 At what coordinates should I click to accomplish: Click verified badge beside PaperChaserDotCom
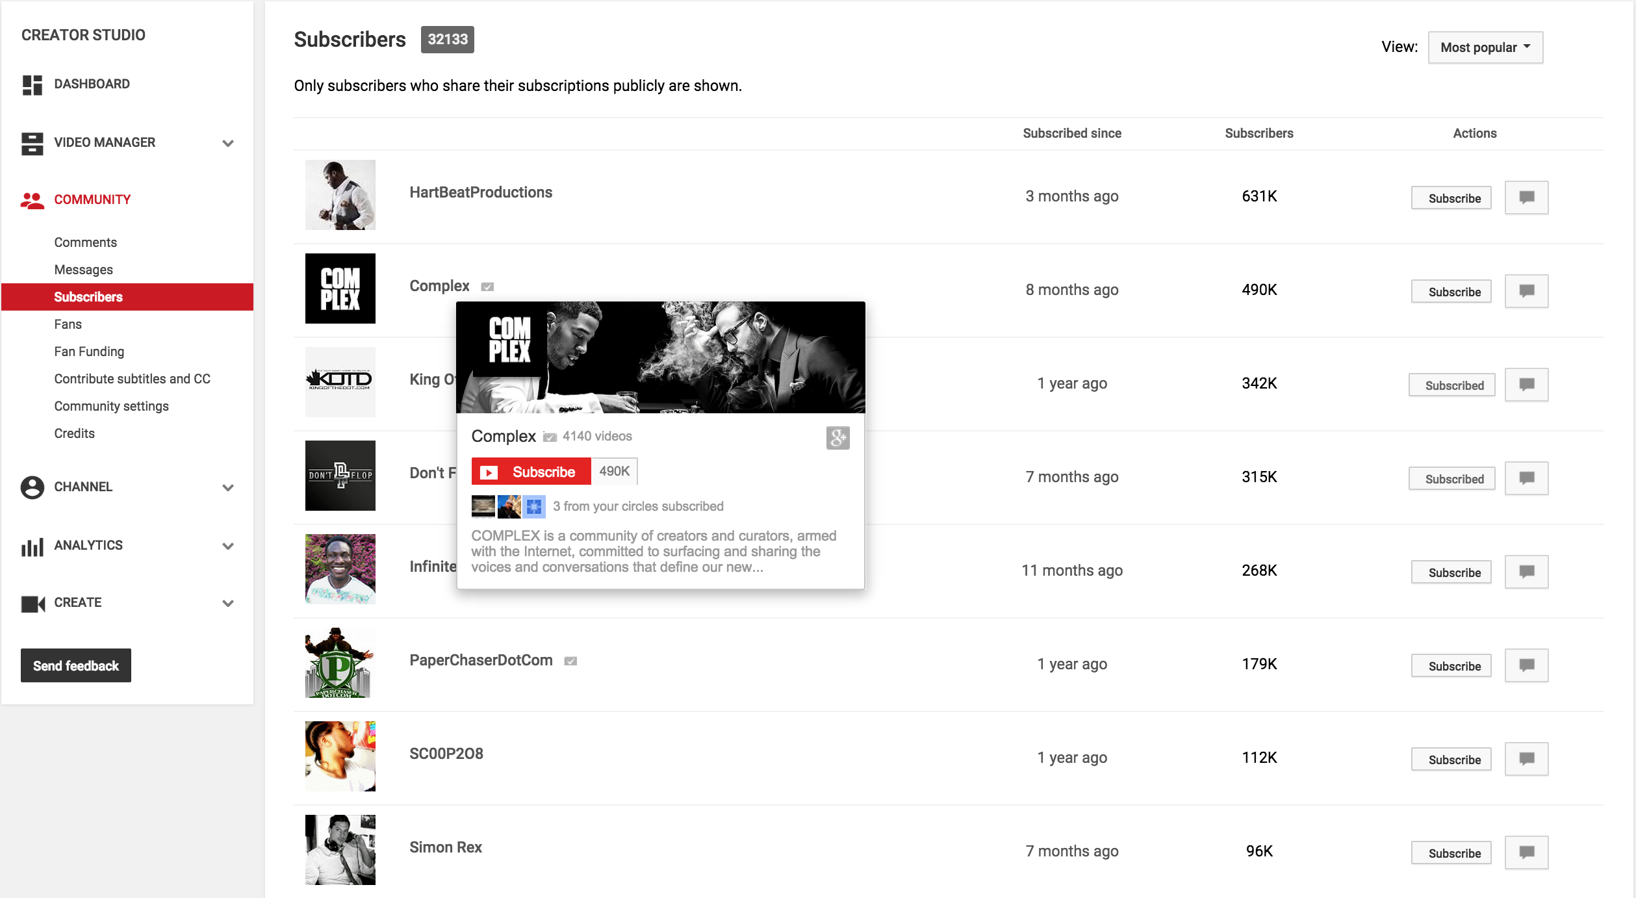coord(570,661)
